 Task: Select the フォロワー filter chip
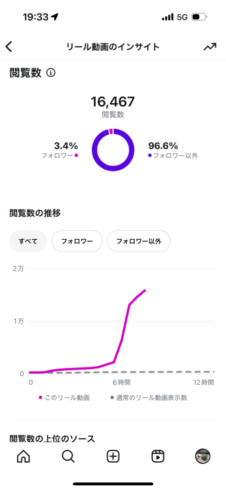(77, 241)
